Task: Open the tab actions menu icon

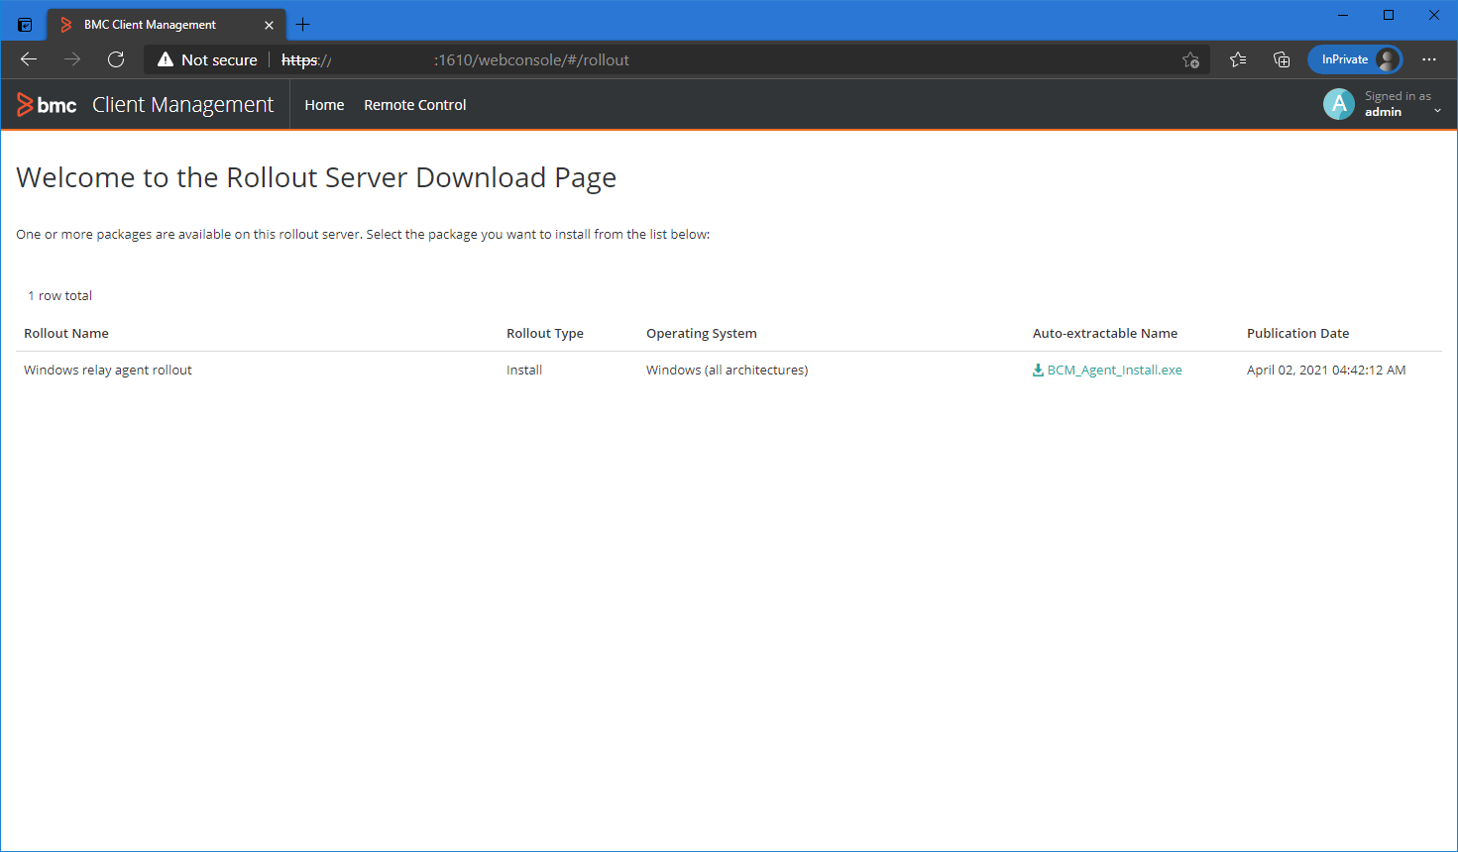Action: pyautogui.click(x=25, y=25)
